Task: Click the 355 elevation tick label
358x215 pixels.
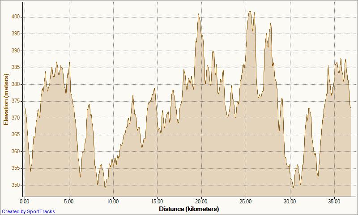Action: coord(16,168)
